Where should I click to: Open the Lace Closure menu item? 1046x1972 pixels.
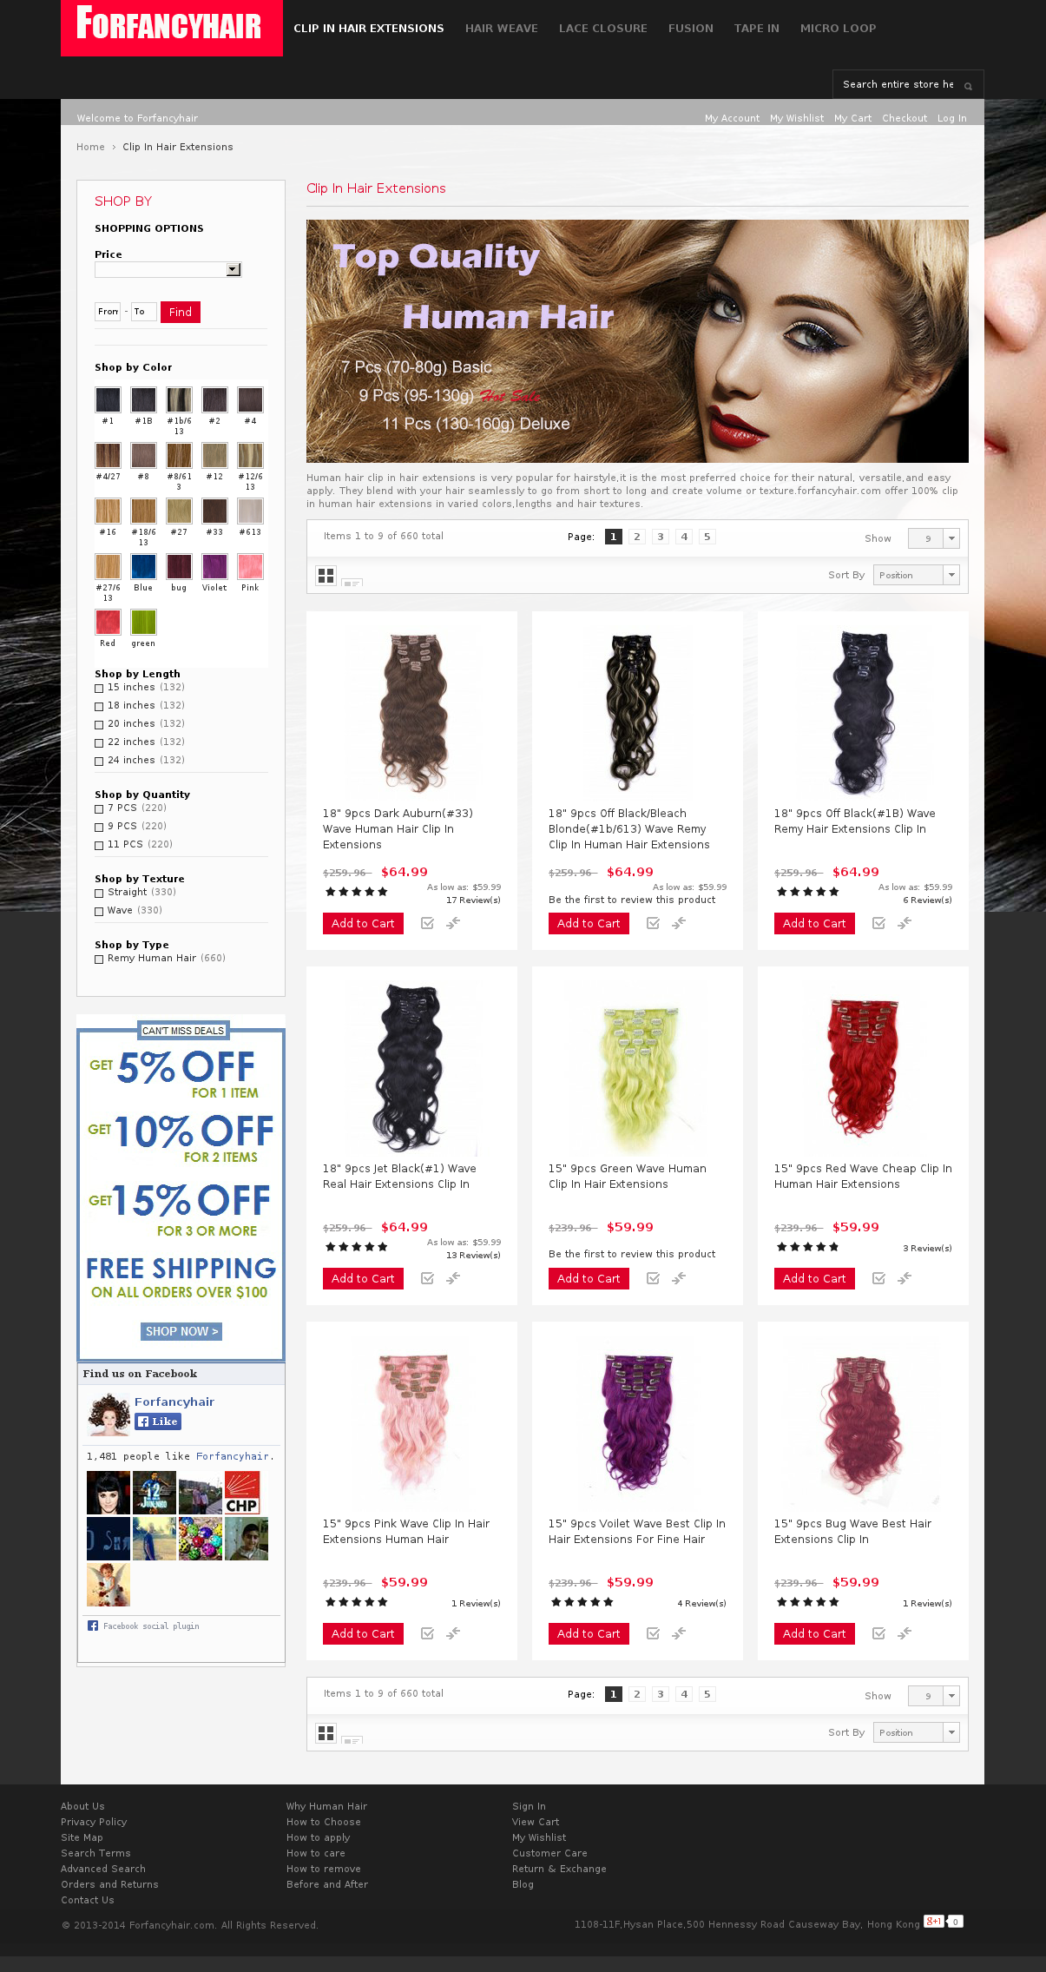click(x=603, y=29)
